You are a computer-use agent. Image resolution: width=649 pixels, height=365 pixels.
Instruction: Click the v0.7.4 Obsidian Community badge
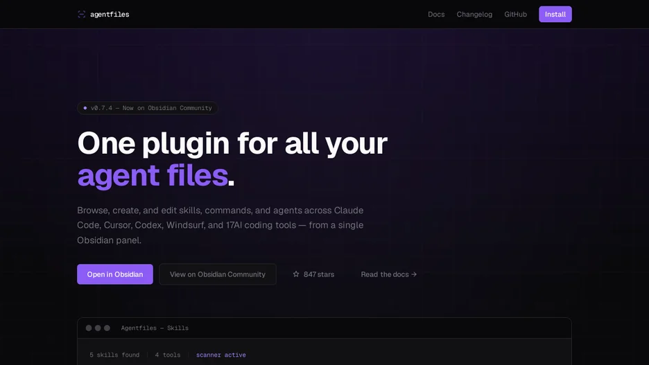tap(148, 108)
